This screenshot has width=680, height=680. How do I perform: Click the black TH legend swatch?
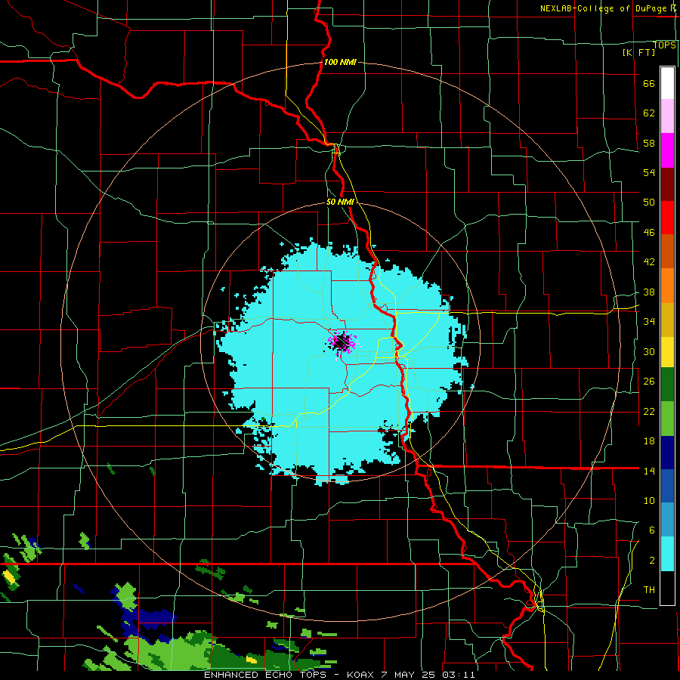point(667,588)
